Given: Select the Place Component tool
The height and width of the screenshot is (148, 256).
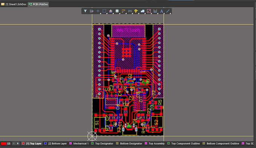Looking at the screenshot, I should tap(117, 11).
